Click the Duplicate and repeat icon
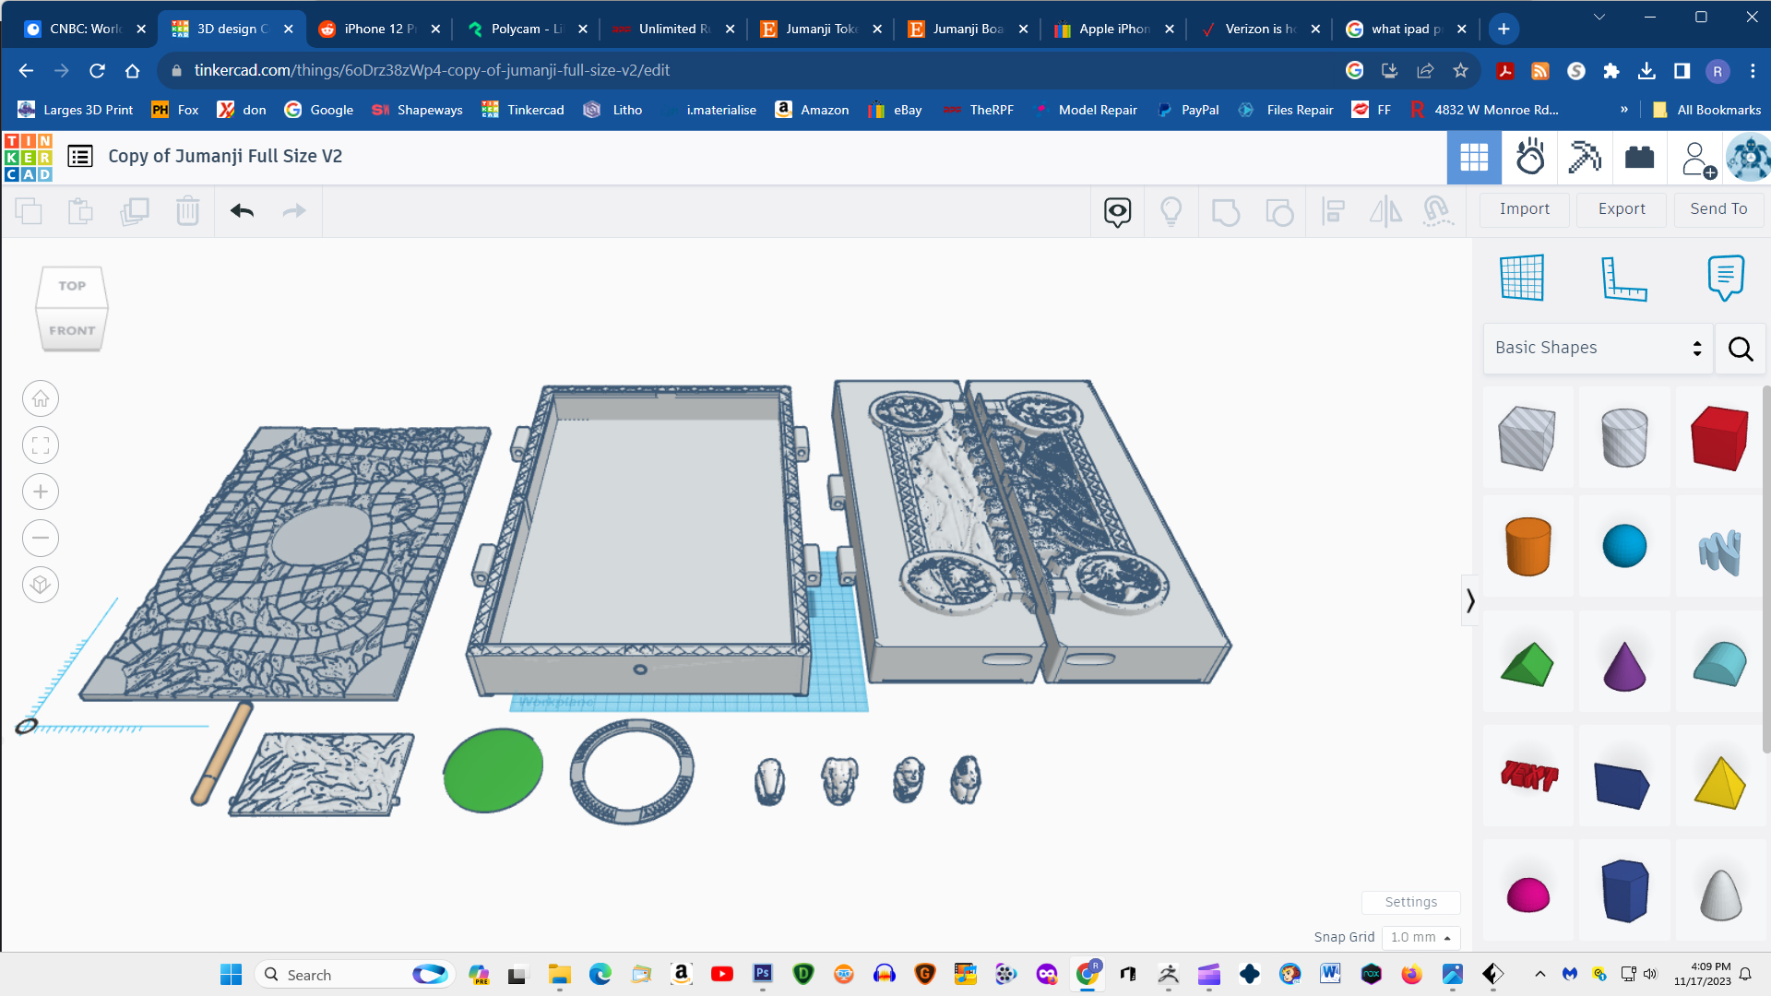The image size is (1771, 996). pyautogui.click(x=135, y=211)
